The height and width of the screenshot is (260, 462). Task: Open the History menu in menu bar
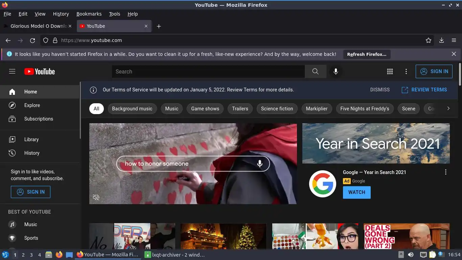[61, 14]
